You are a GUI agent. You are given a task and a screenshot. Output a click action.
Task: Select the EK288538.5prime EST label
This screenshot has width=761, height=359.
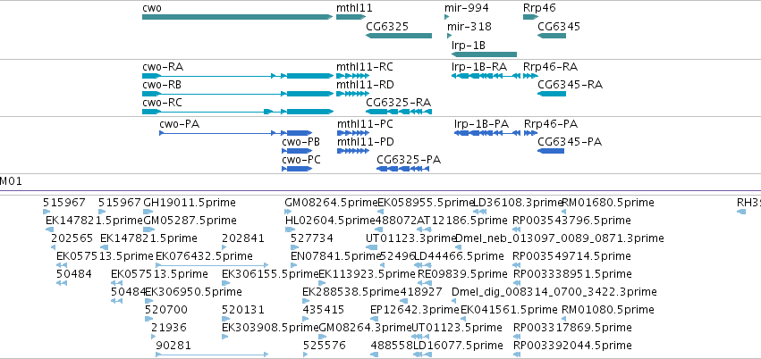(351, 292)
